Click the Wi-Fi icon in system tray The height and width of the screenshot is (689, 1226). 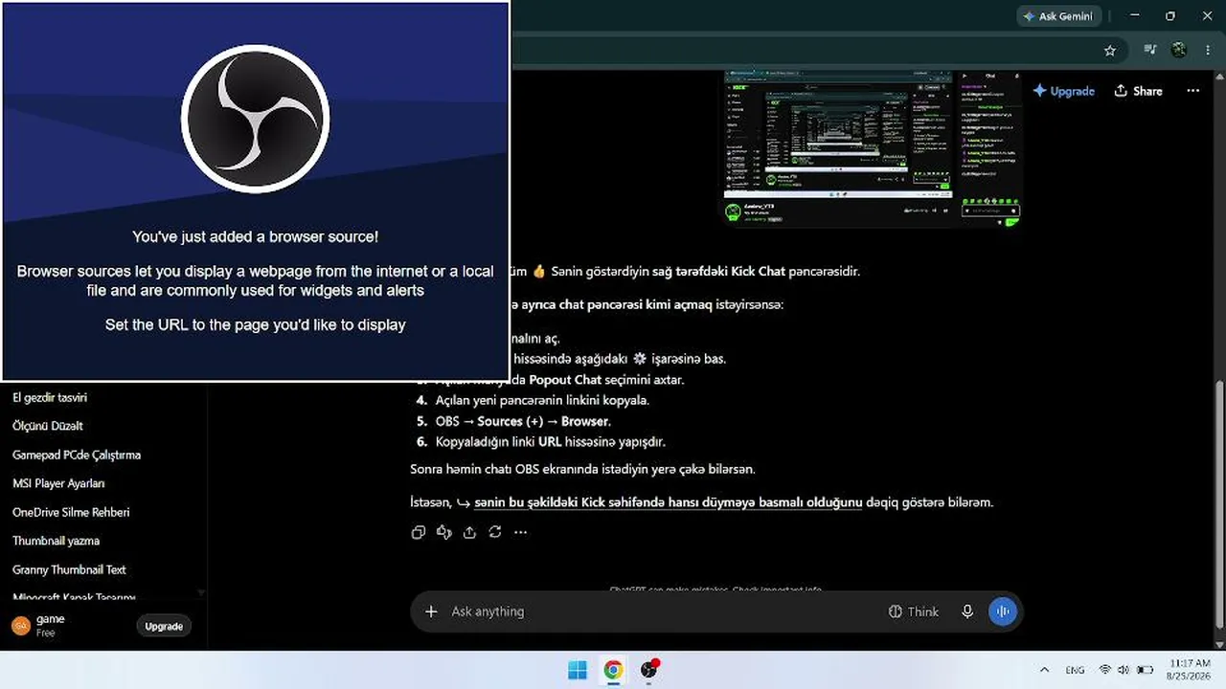point(1105,670)
